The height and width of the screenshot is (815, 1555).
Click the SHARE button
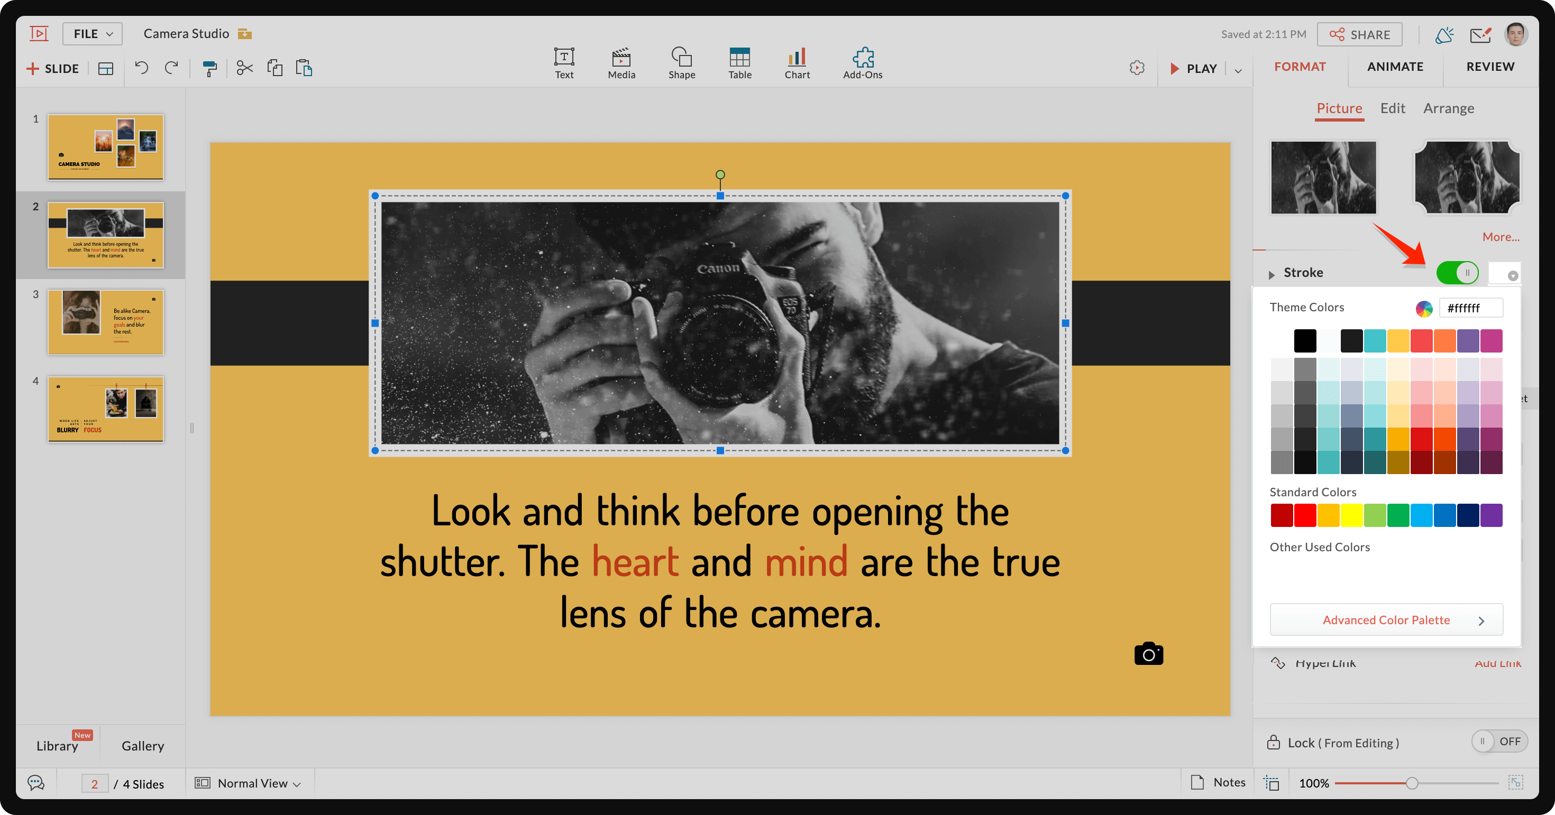coord(1359,34)
